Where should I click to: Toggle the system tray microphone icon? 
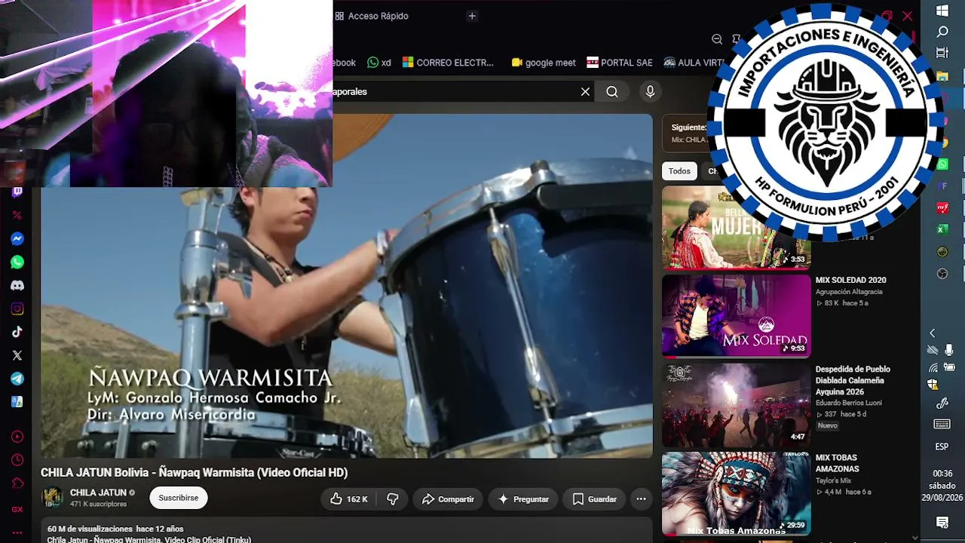point(949,350)
